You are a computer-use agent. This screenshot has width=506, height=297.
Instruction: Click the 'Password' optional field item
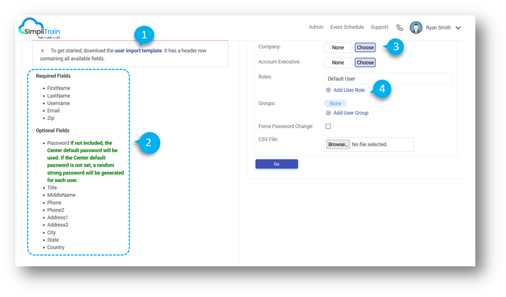pos(58,143)
